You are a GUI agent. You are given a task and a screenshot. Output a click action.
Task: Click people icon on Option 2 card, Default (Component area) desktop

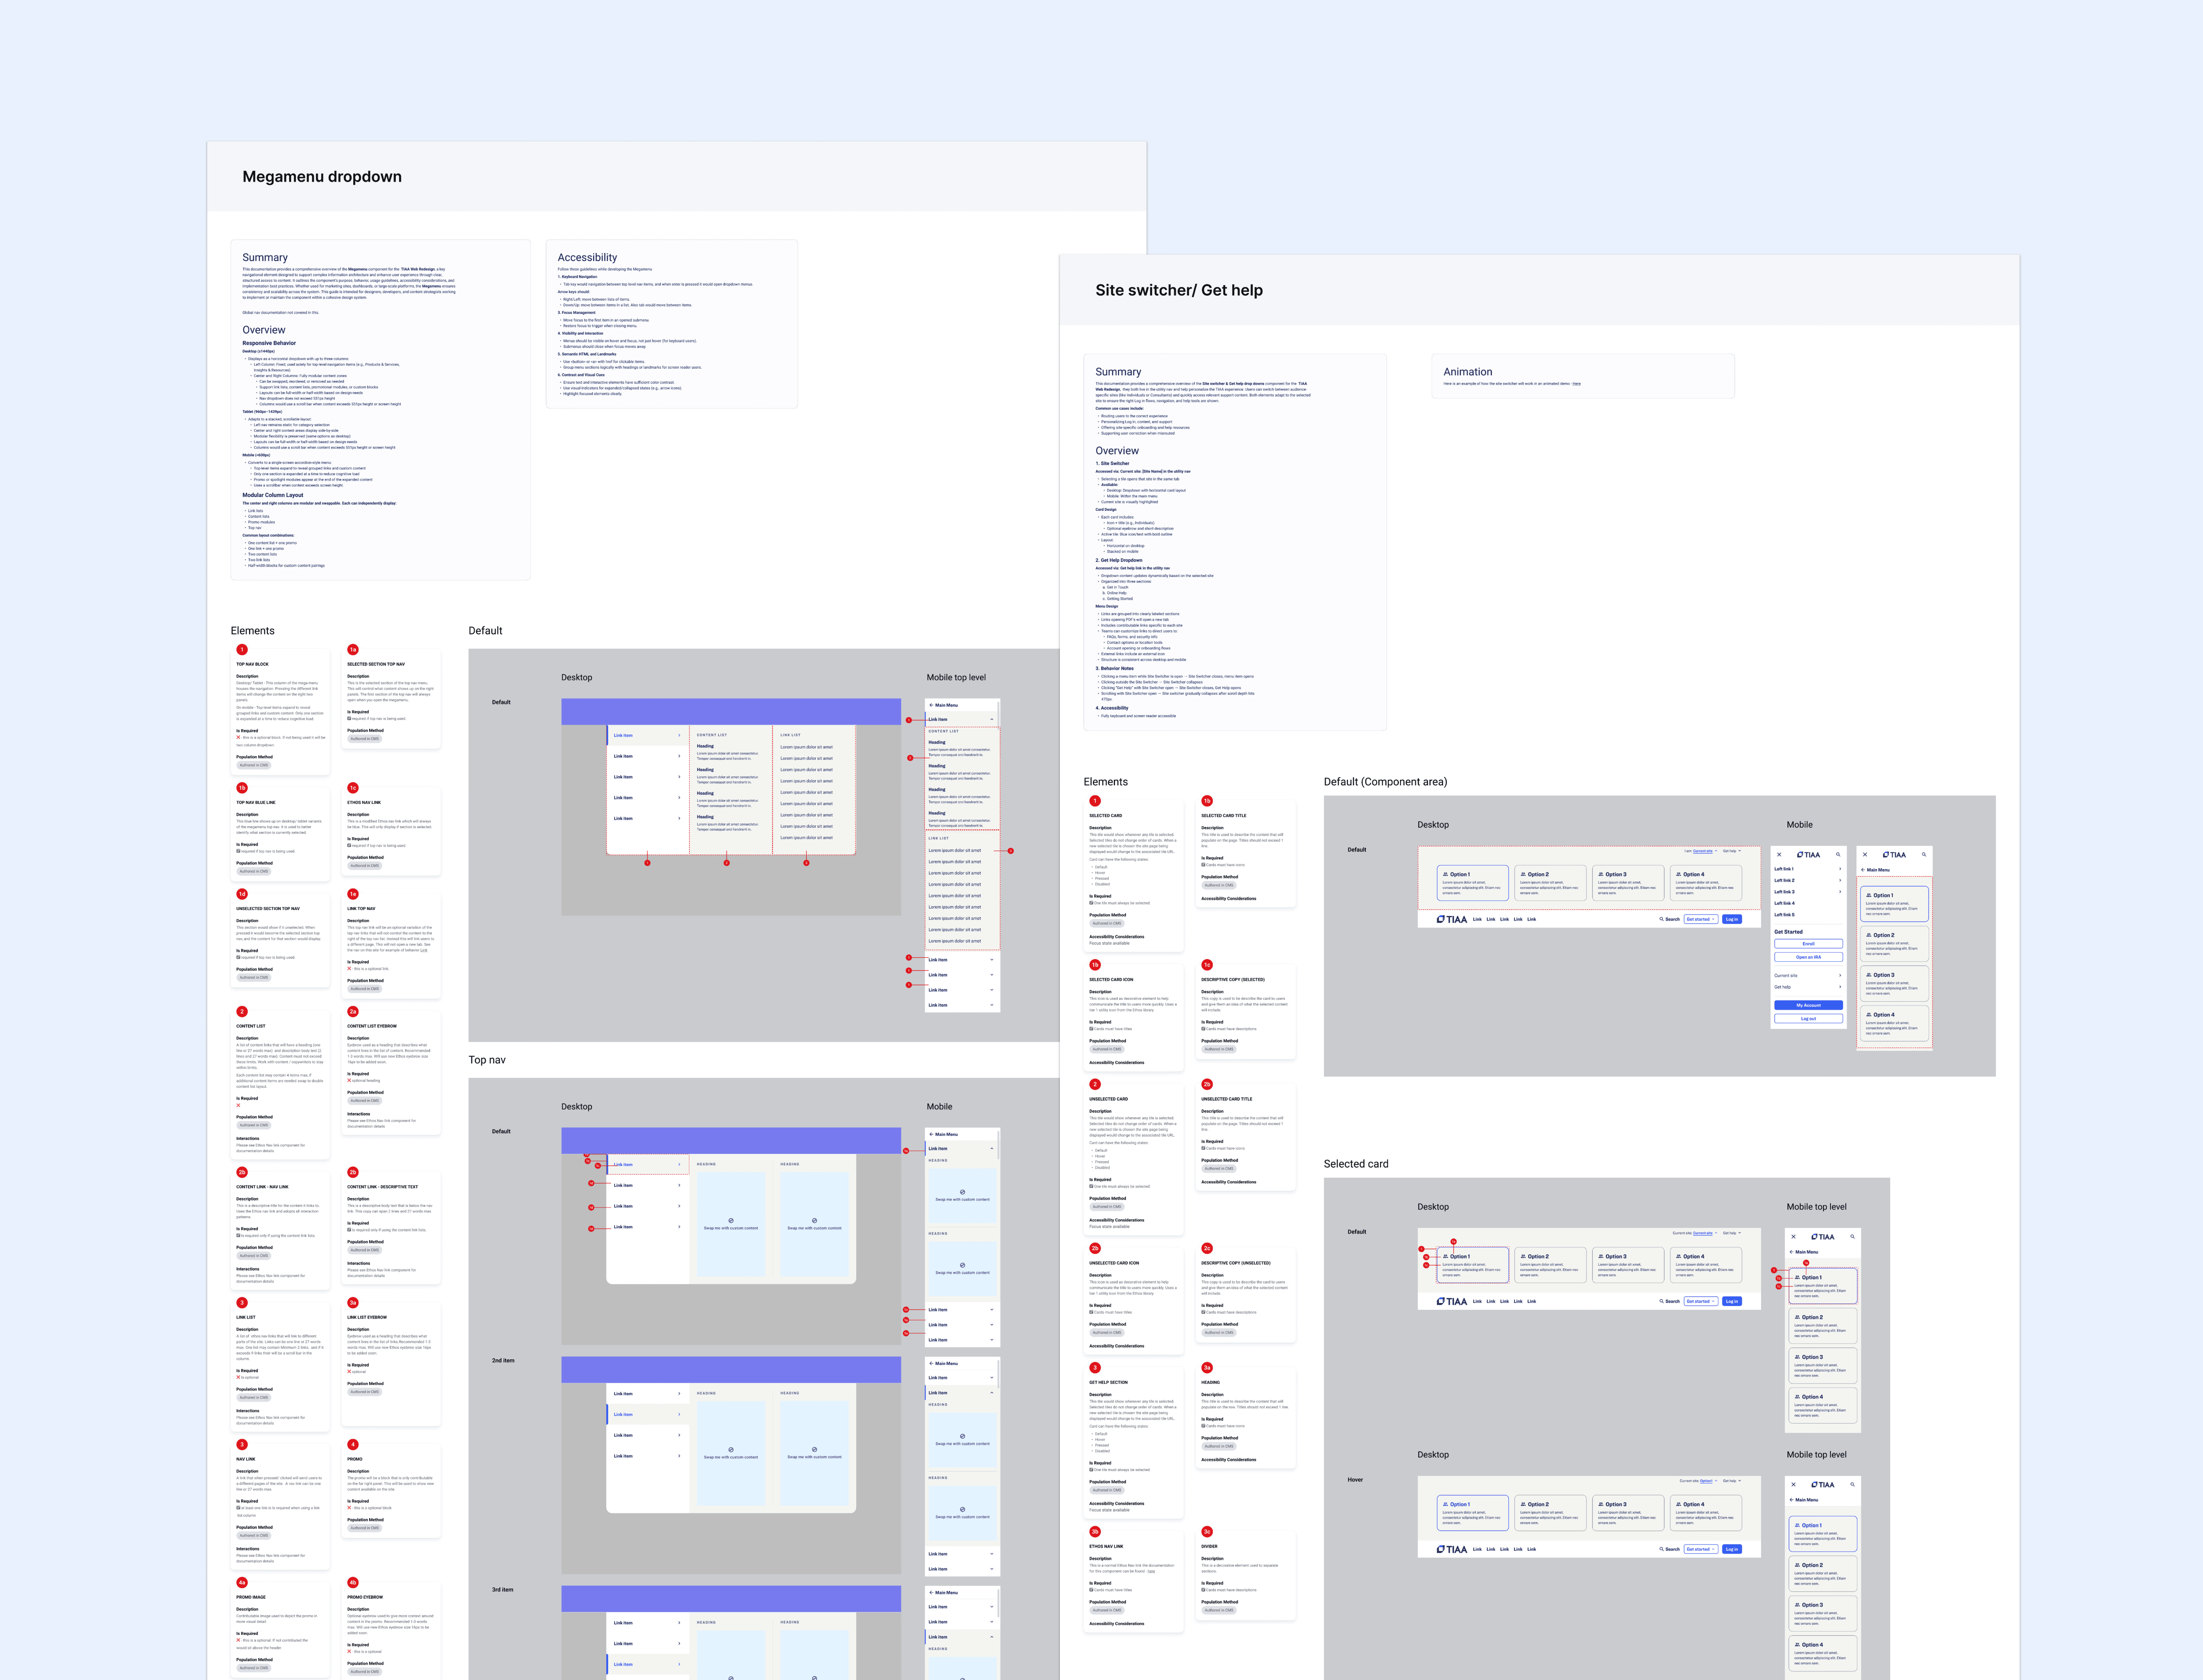(x=1523, y=874)
